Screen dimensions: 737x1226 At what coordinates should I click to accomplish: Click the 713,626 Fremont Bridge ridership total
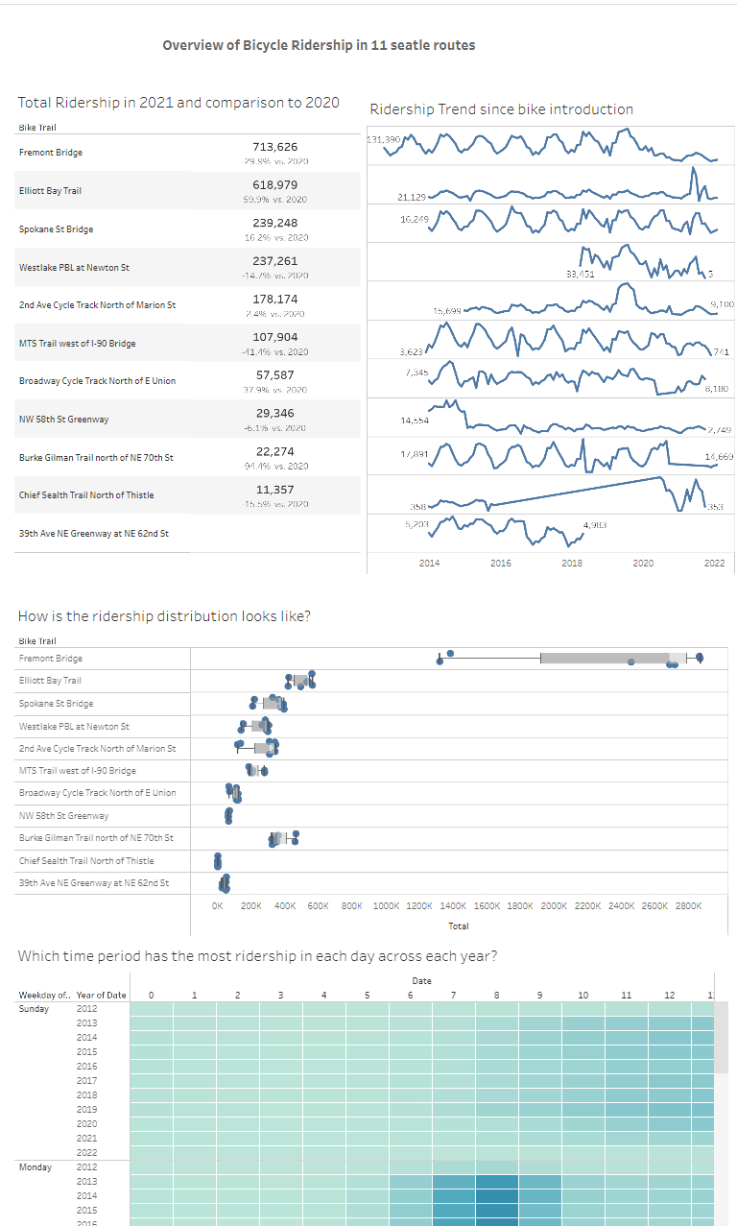tap(274, 147)
